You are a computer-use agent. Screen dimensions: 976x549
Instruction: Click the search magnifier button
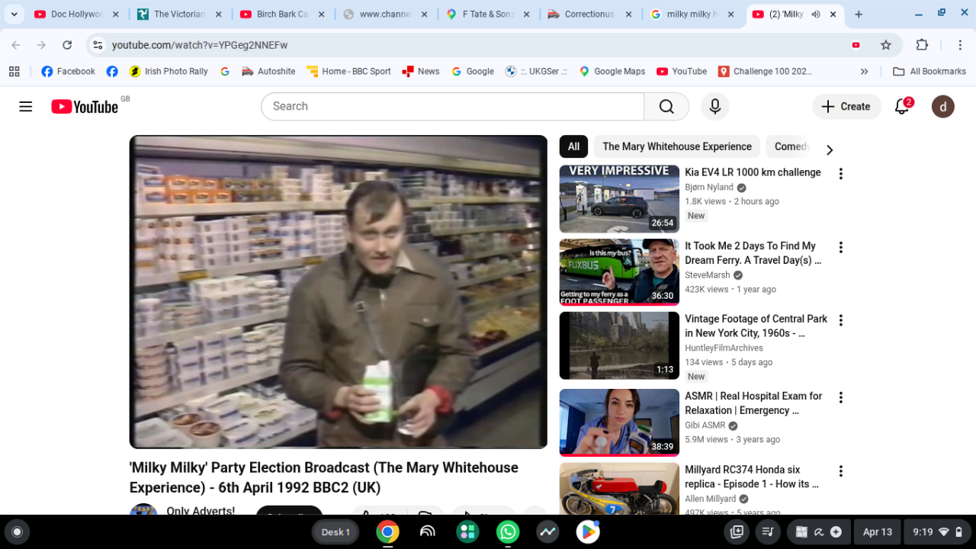pyautogui.click(x=666, y=107)
